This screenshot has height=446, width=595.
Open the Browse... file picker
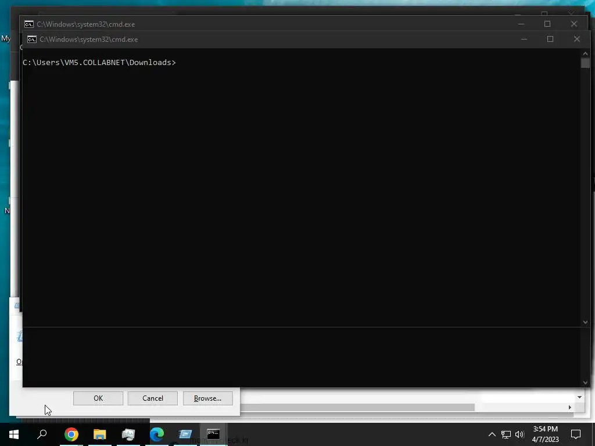[207, 398]
